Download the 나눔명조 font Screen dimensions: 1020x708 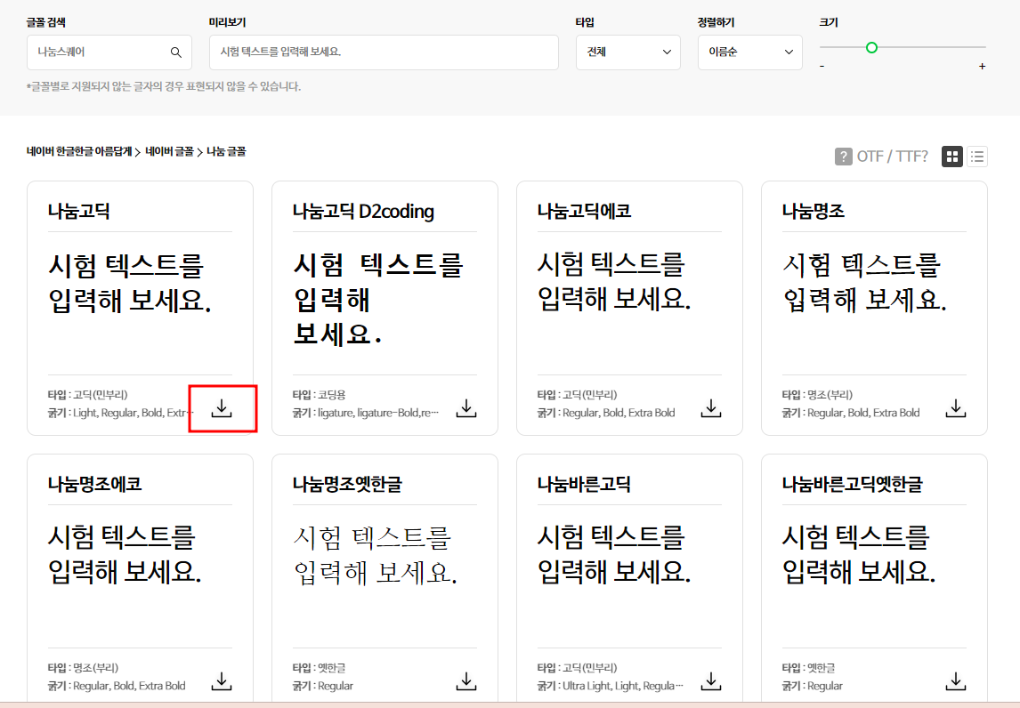(x=955, y=408)
